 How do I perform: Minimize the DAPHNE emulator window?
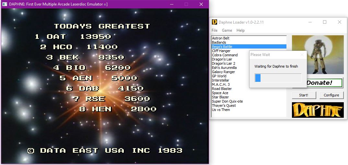point(171,4)
